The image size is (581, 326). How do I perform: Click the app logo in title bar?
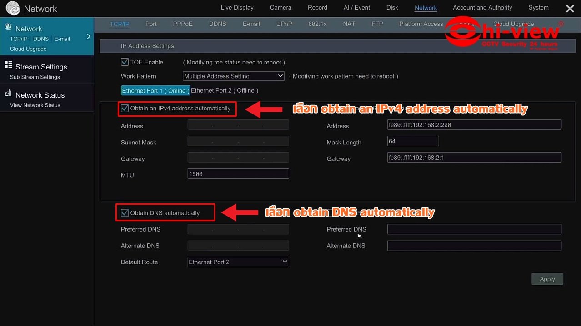(13, 8)
